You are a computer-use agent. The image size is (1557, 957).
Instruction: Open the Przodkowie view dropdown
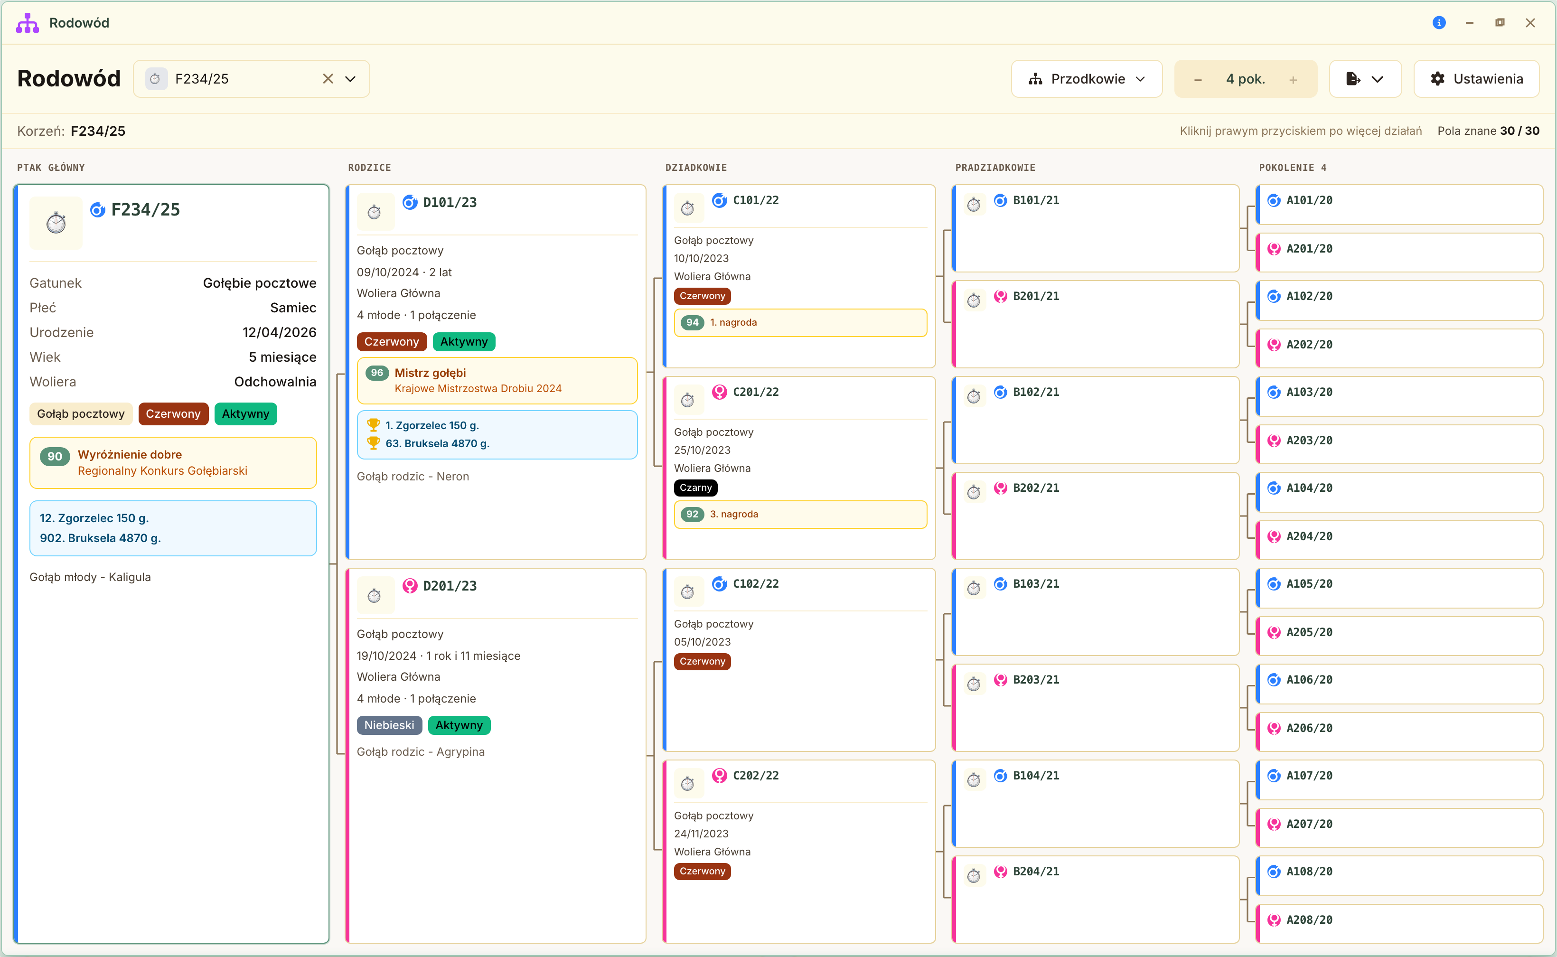[1086, 78]
